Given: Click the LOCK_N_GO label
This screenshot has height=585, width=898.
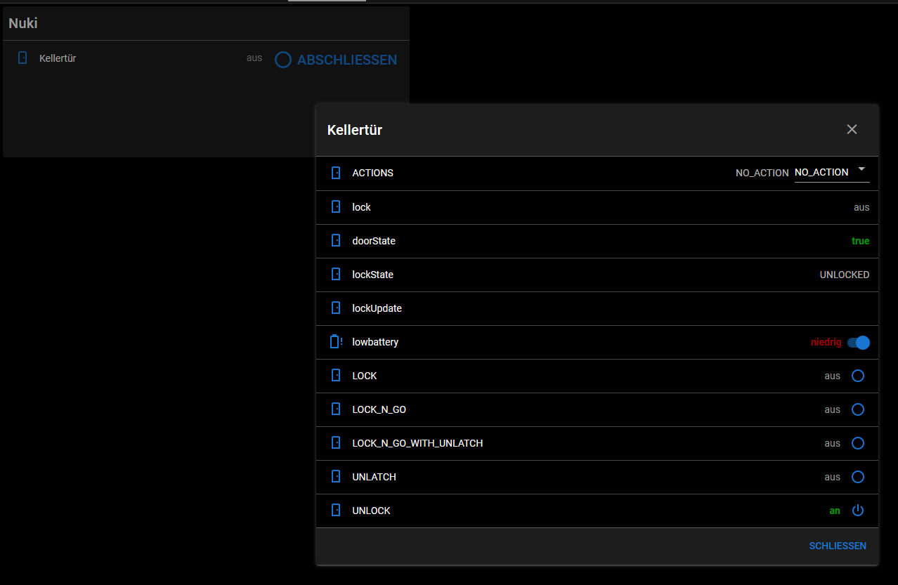Looking at the screenshot, I should coord(379,409).
